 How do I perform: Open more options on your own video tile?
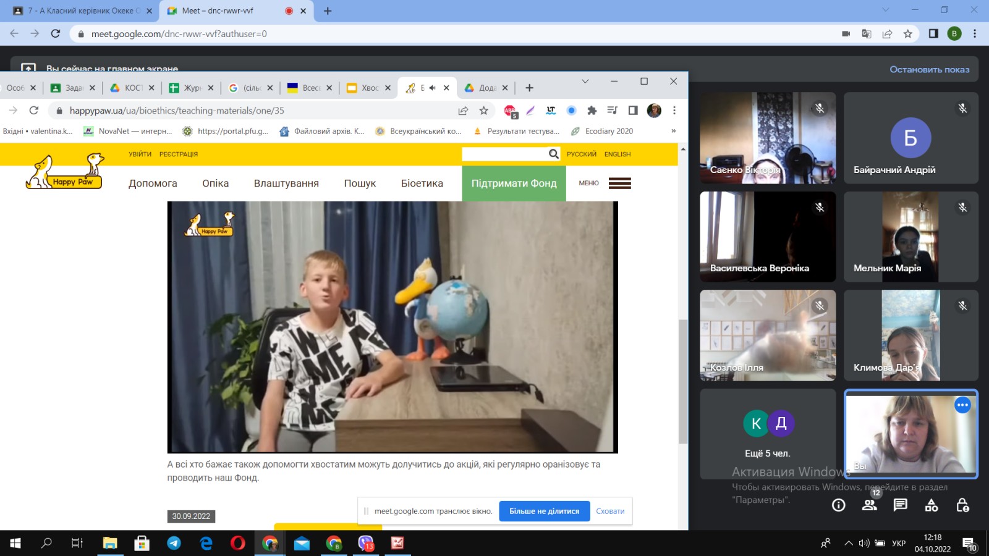point(962,405)
